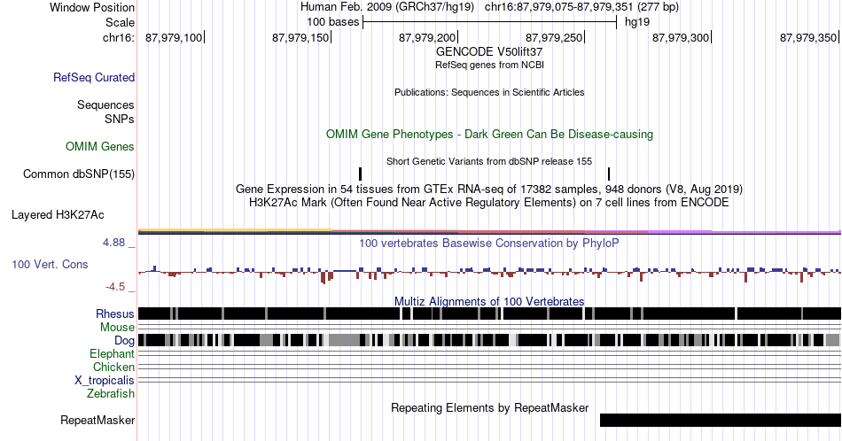Click the Rhesus alignment label
The height and width of the screenshot is (441, 842).
click(x=115, y=313)
